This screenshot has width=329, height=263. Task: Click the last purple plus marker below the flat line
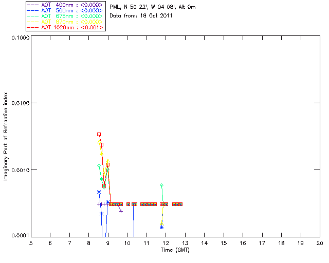coord(121,212)
